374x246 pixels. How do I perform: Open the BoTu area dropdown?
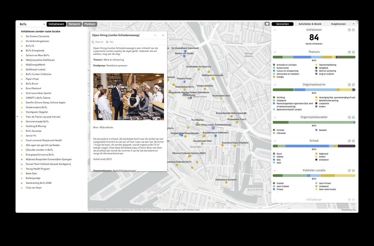pos(31,24)
